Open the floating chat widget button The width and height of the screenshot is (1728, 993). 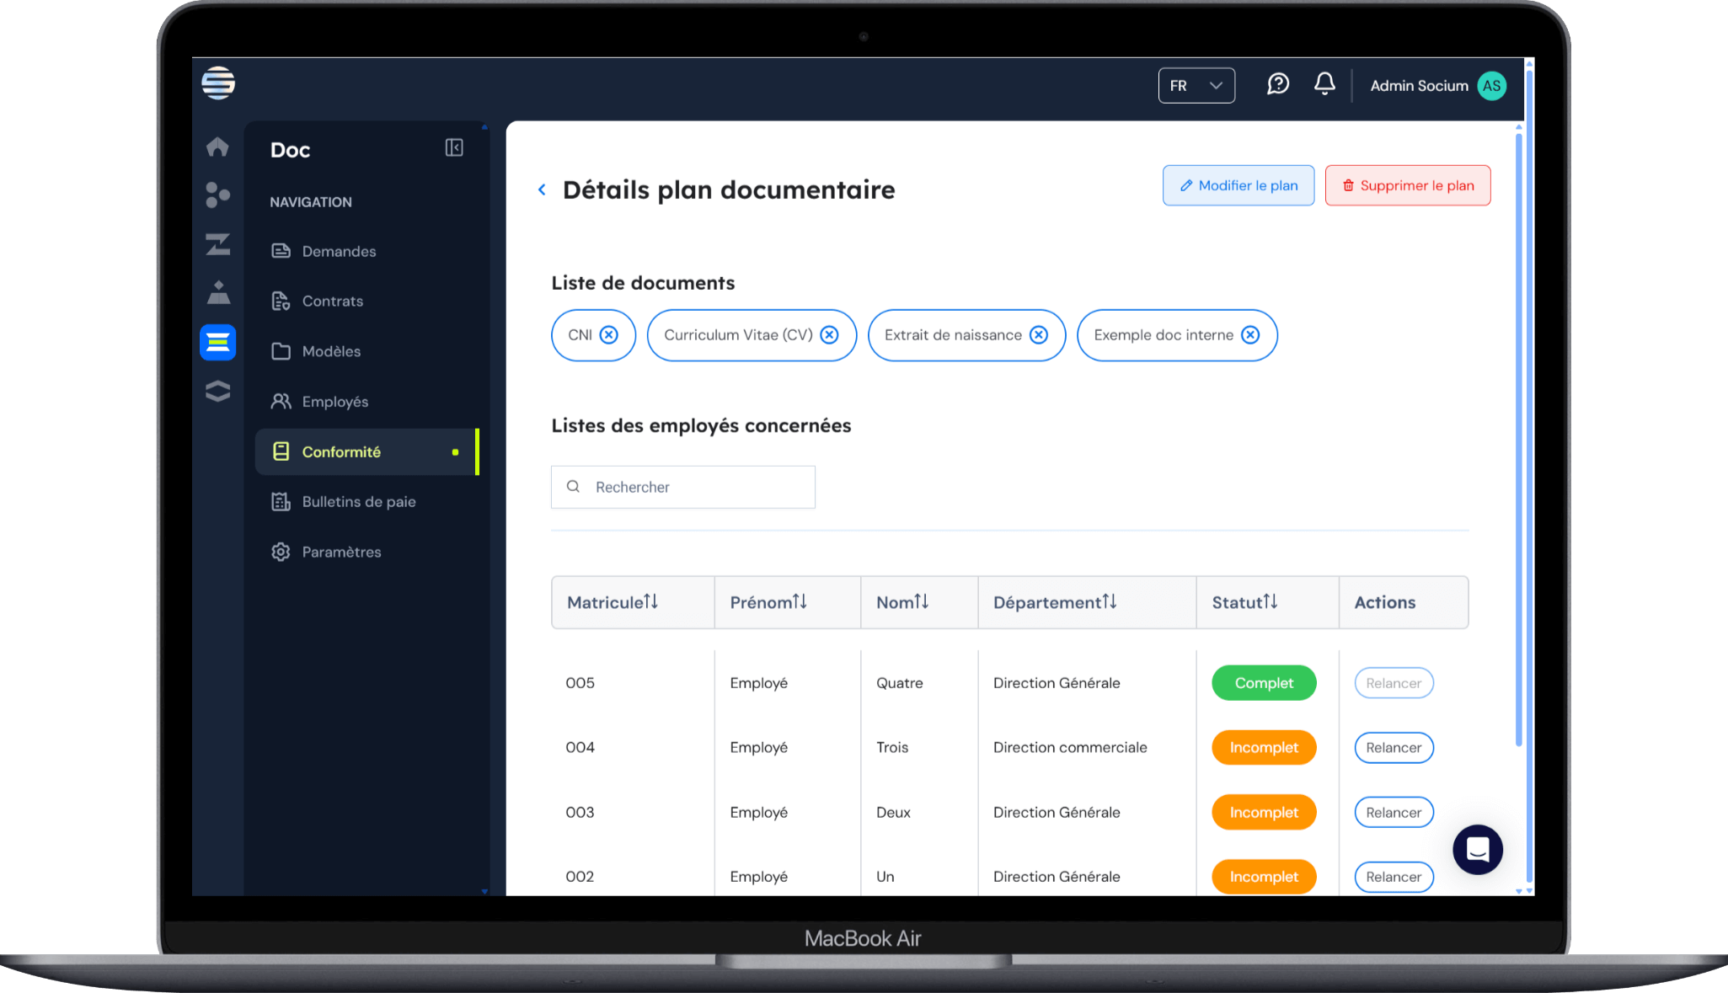point(1477,850)
